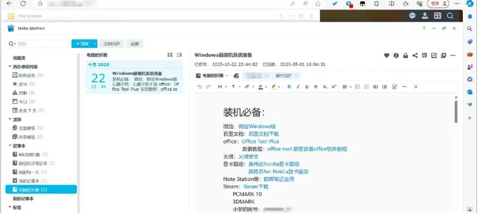Open DSM search magnifier icon
This screenshot has width=480, height=213.
[450, 16]
